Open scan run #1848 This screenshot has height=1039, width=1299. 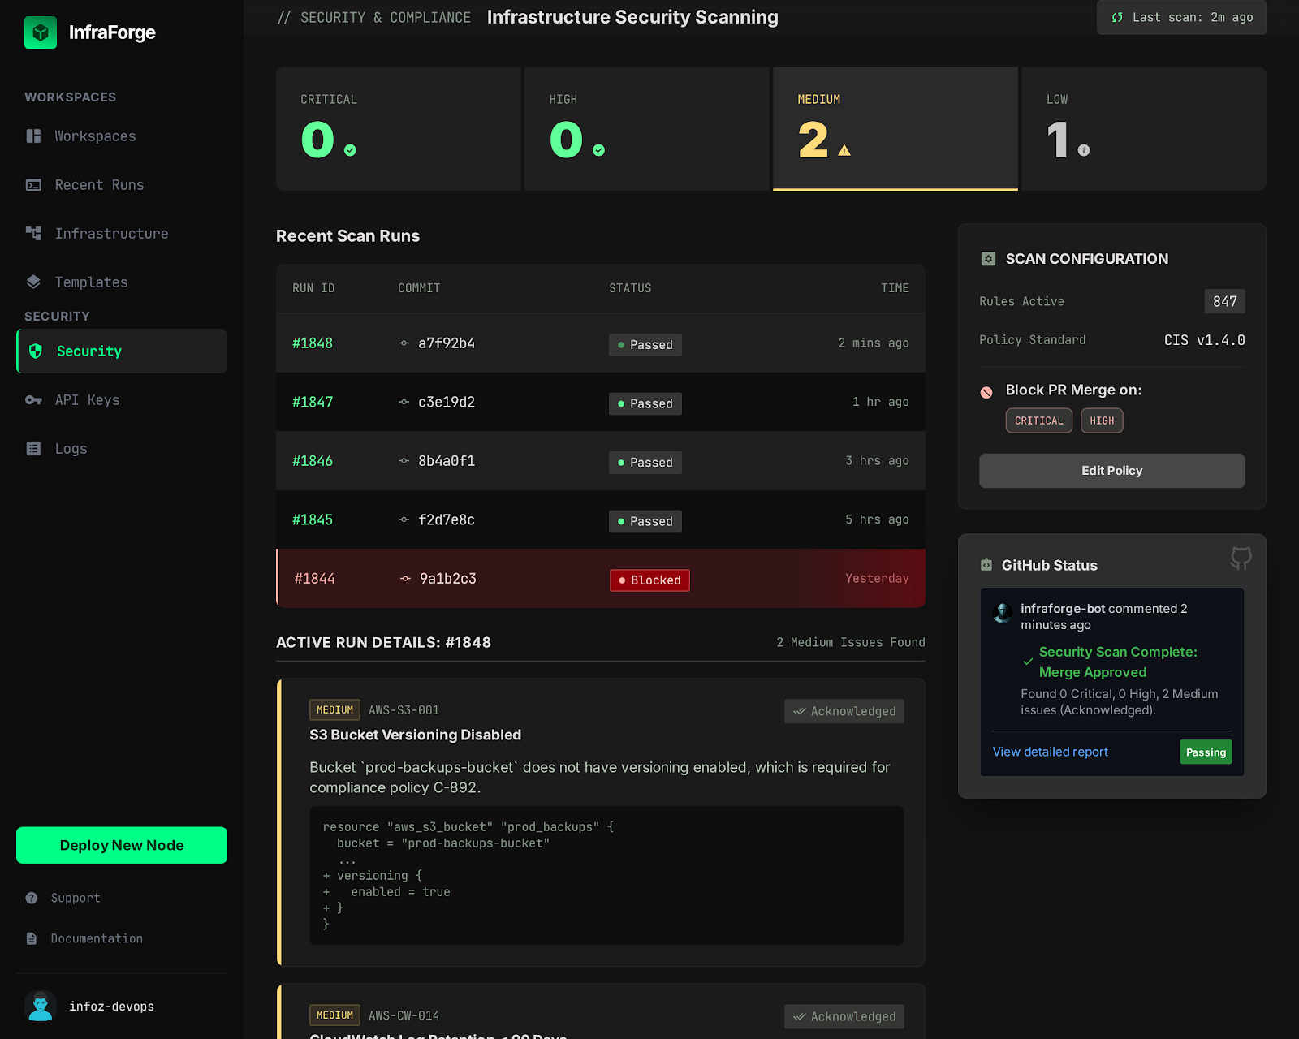(601, 343)
